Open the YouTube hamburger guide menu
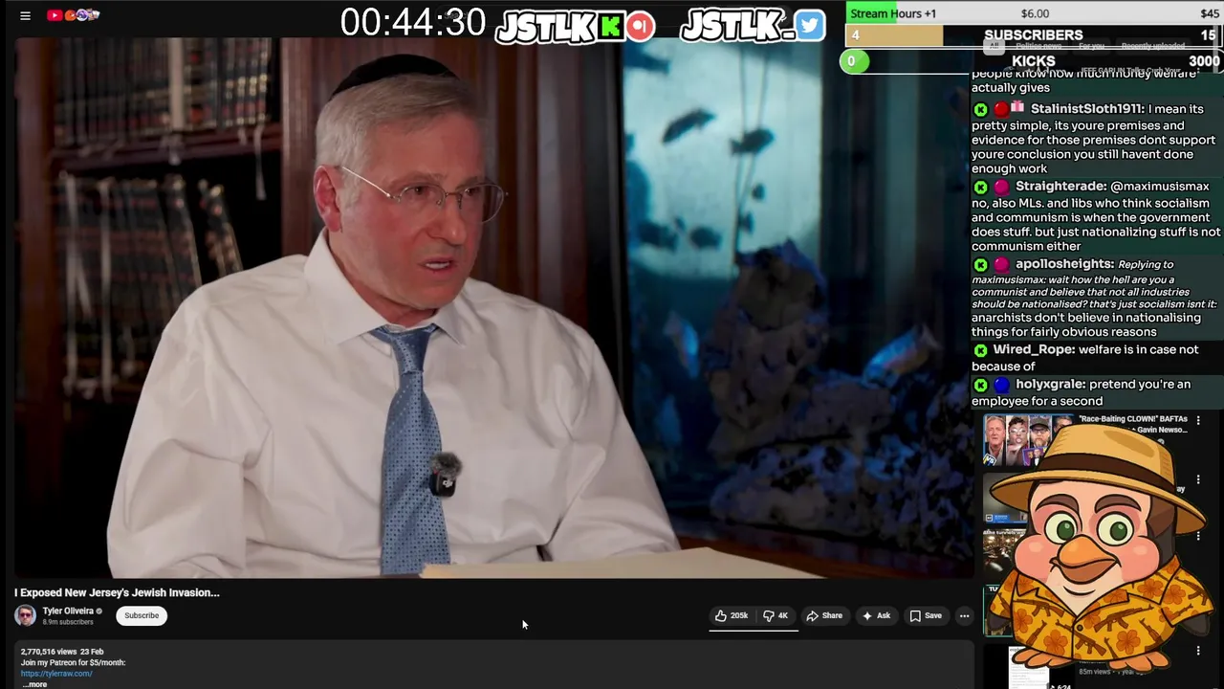This screenshot has height=689, width=1224. coord(26,15)
